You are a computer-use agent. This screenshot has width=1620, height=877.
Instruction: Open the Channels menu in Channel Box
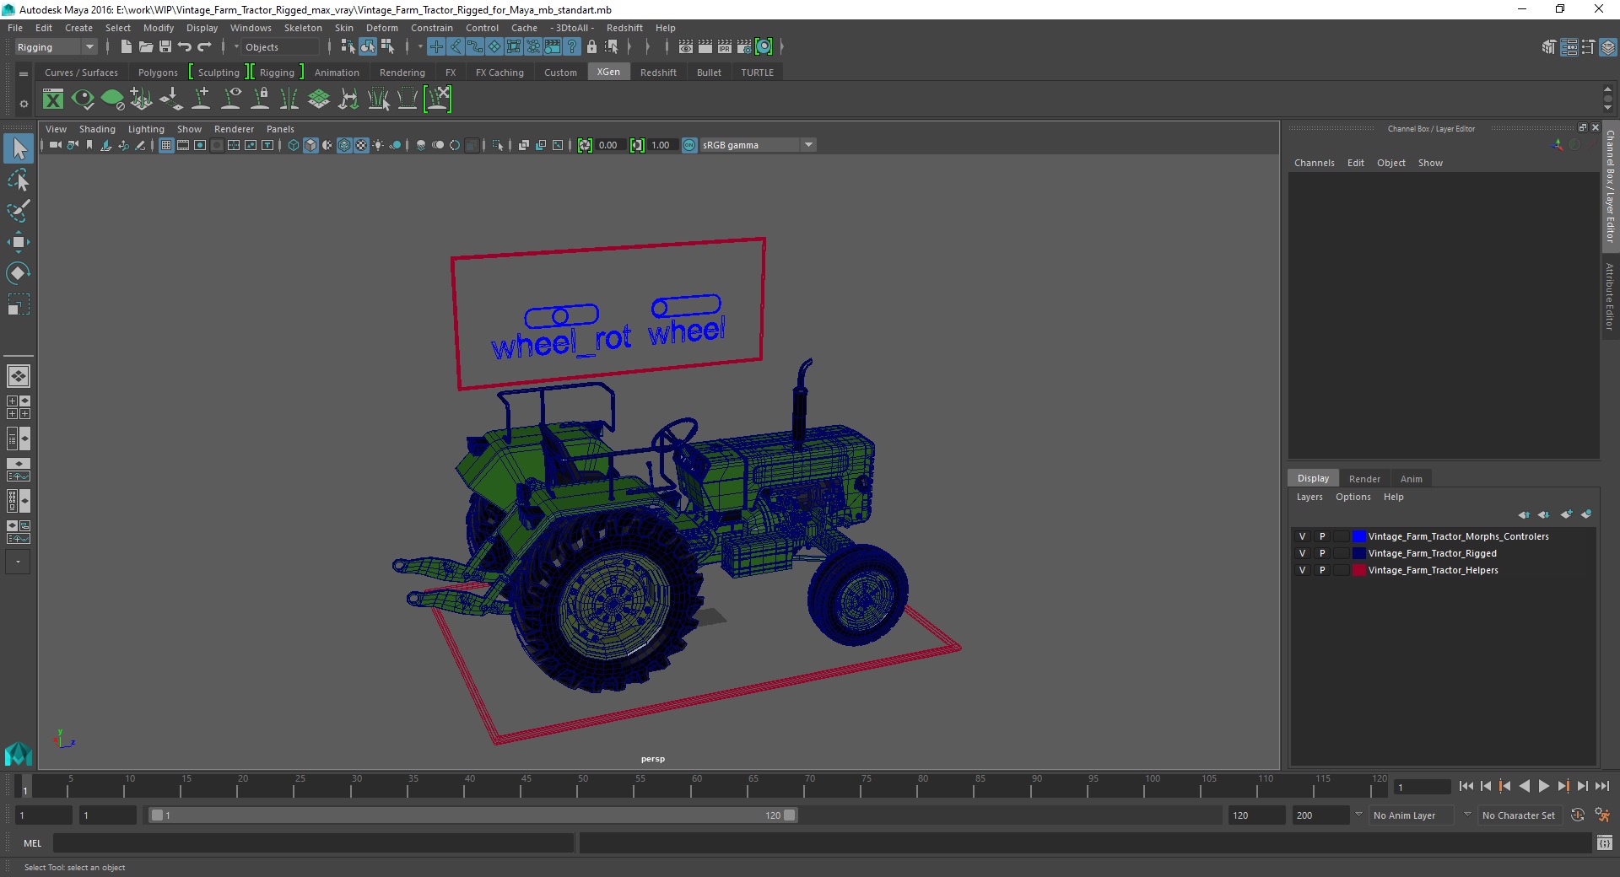click(1314, 163)
